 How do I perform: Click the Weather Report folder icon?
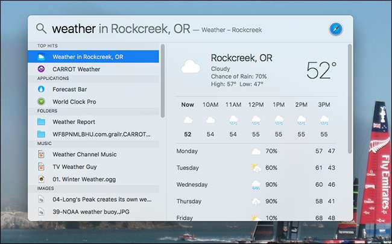pyautogui.click(x=41, y=122)
